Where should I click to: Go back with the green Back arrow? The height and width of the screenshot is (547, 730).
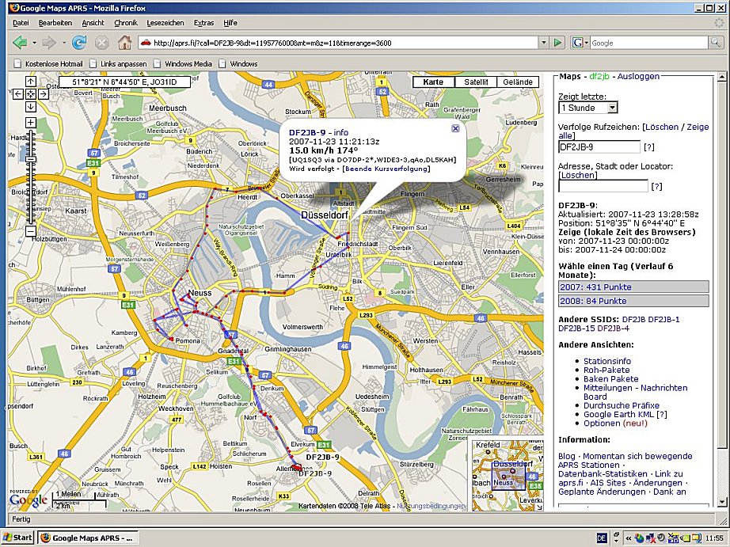[x=20, y=43]
